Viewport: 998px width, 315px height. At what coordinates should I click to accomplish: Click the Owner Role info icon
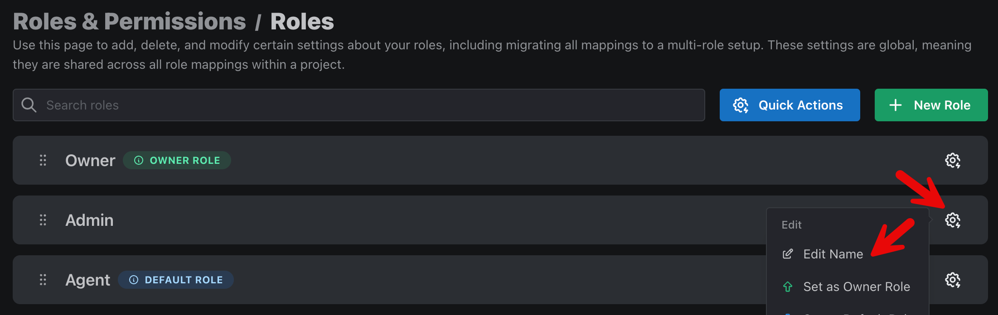[139, 160]
